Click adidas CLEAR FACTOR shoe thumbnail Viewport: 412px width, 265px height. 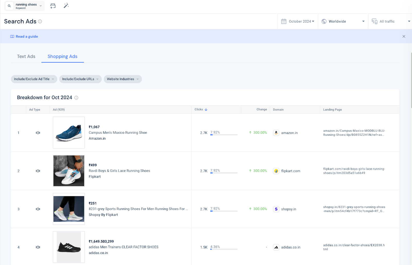[x=69, y=247]
